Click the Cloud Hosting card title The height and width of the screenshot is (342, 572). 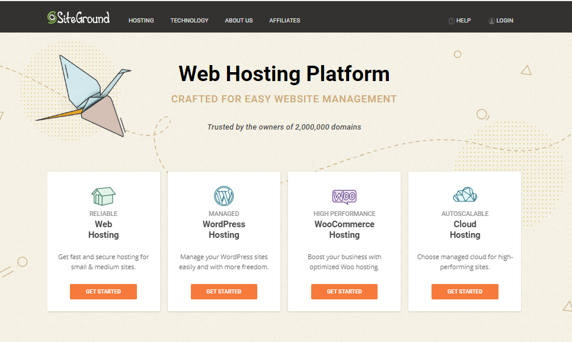click(x=465, y=230)
